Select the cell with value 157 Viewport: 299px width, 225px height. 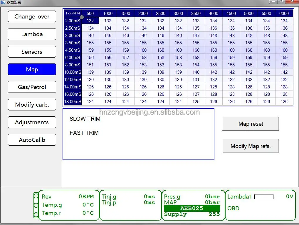point(125,58)
